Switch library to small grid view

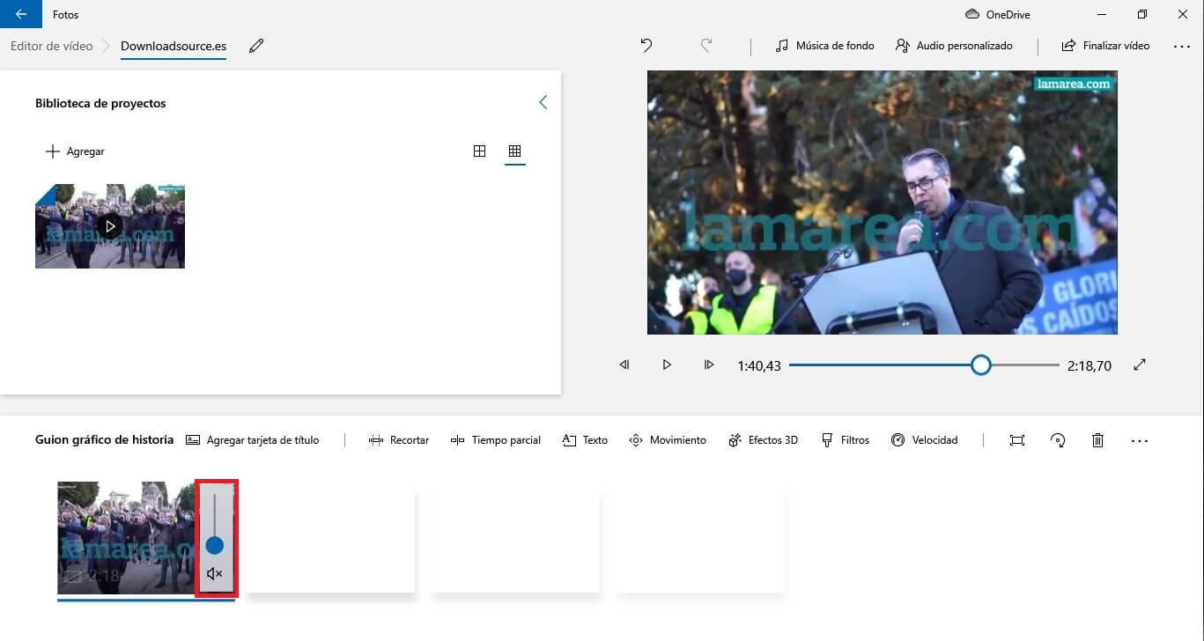point(515,151)
